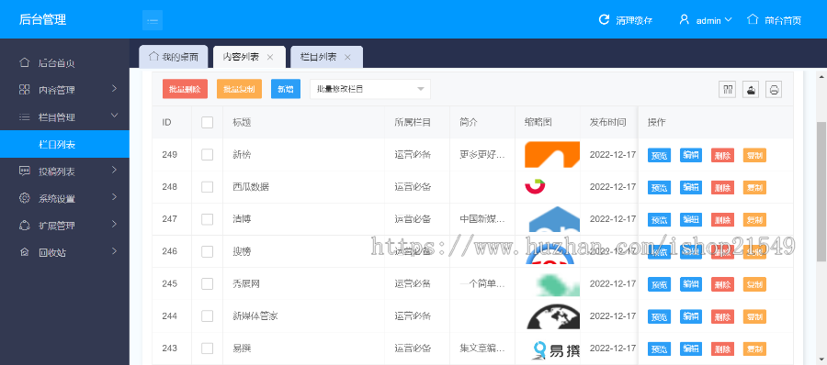Expand the 系统设置 sidebar menu
This screenshot has width=827, height=365.
pos(115,197)
